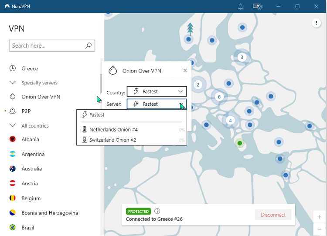Connect to Bosnia and Herzegovina
The height and width of the screenshot is (236, 327).
point(50,213)
